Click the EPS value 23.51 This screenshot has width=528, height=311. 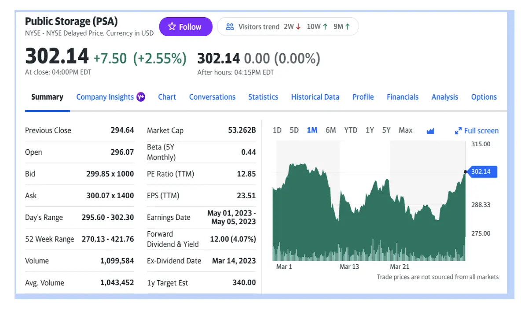point(246,196)
